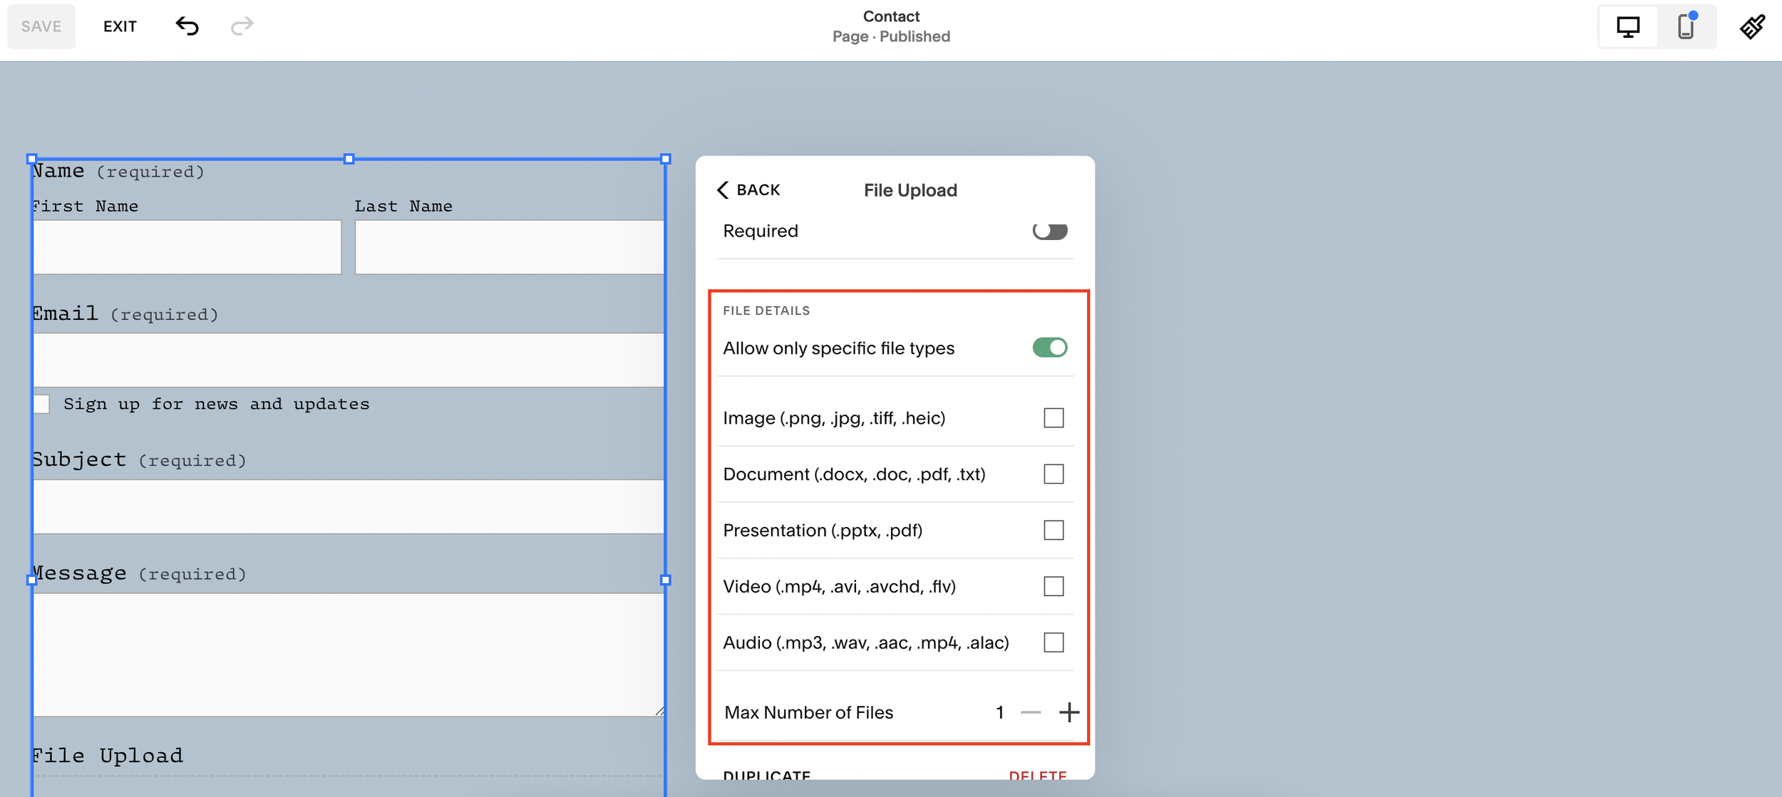Click the undo arrow icon

187,26
